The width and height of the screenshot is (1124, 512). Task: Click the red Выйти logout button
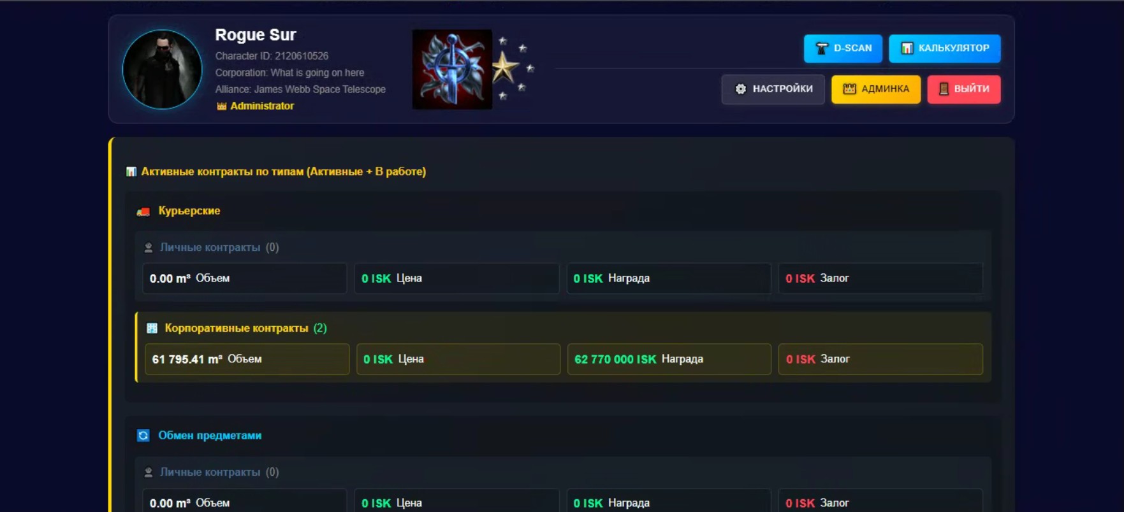[x=963, y=89]
